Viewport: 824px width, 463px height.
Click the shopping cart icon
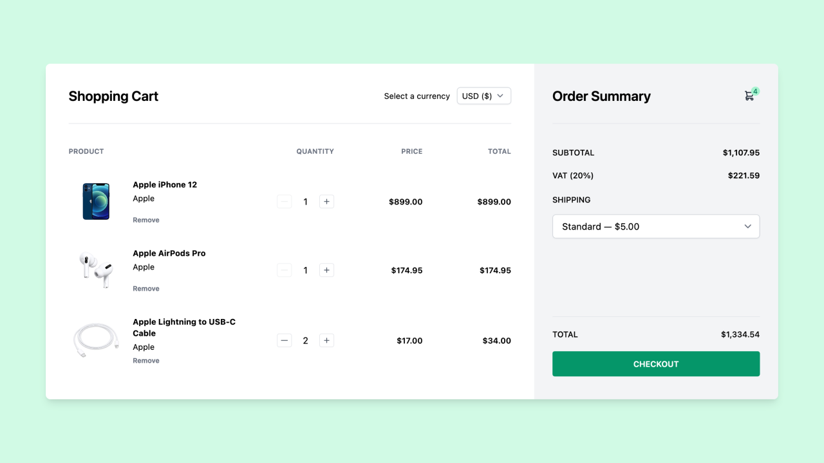tap(749, 95)
